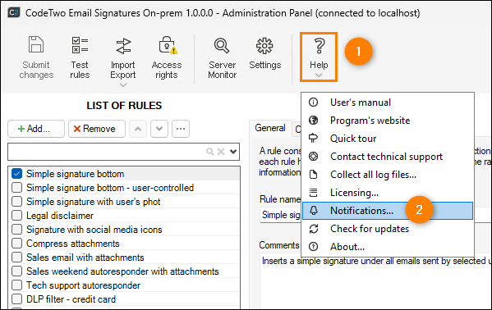Click inside the Comments text area

point(375,281)
